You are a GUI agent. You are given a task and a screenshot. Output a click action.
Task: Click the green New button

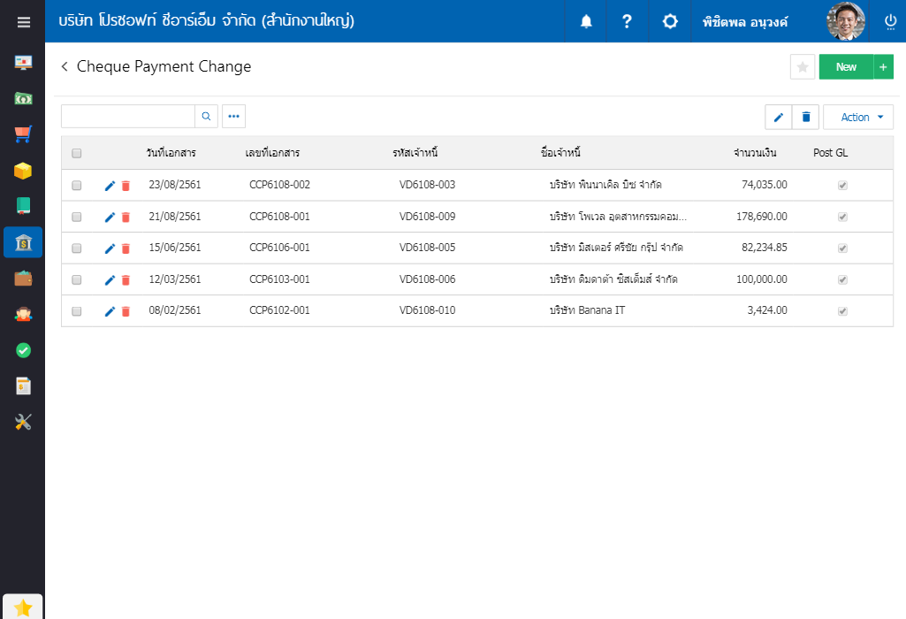tap(846, 67)
